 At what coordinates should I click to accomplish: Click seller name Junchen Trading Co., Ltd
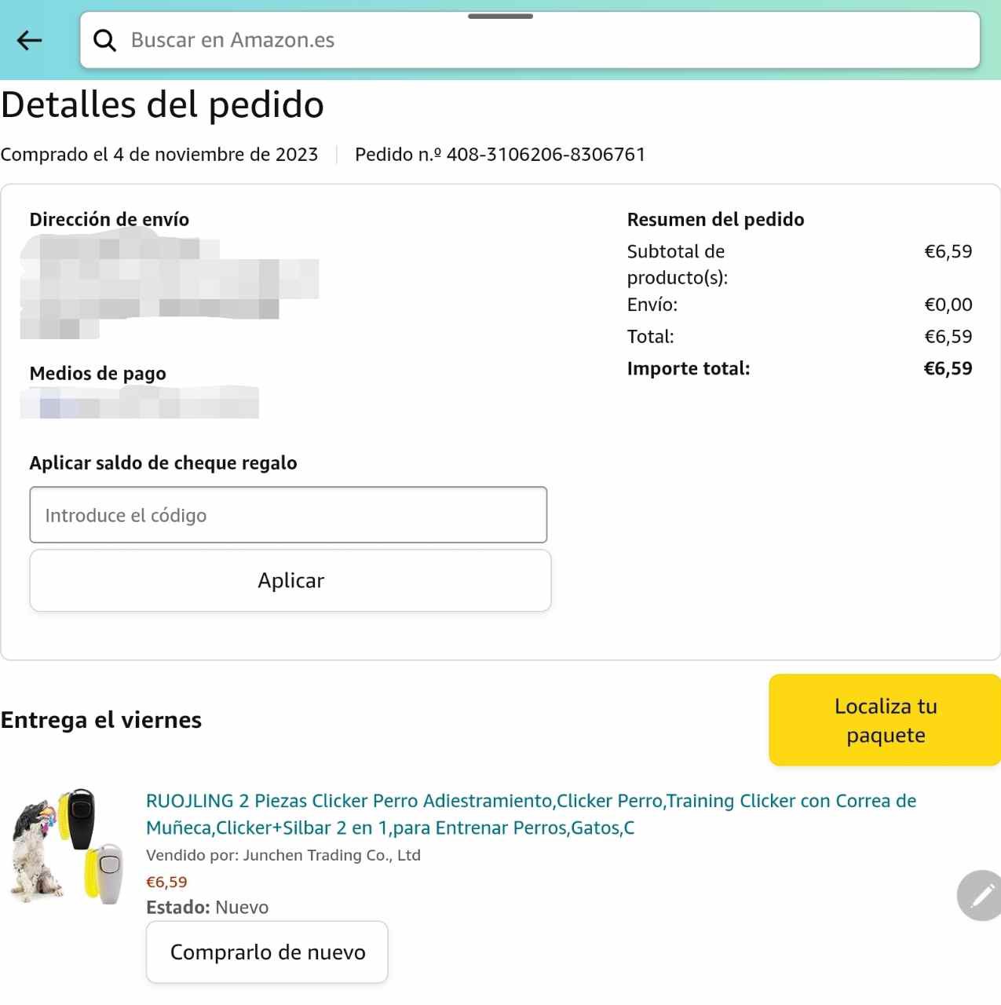(x=331, y=855)
